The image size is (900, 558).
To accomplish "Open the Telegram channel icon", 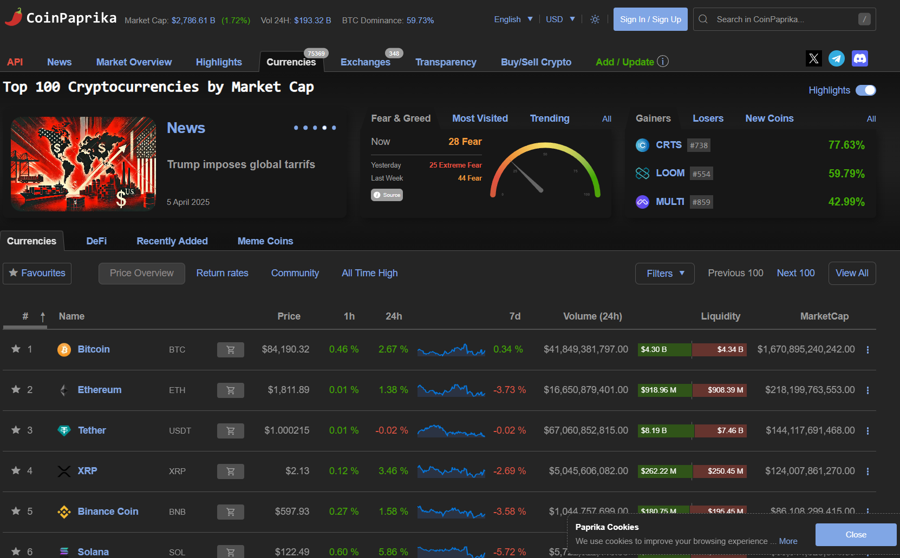I will point(837,58).
